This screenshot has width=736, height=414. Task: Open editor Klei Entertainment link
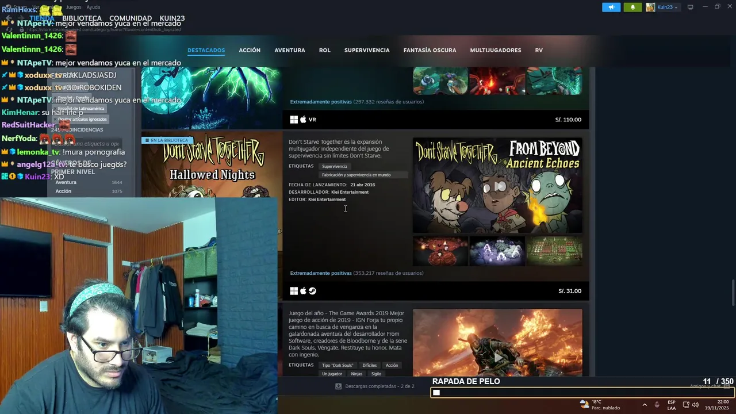pyautogui.click(x=327, y=200)
